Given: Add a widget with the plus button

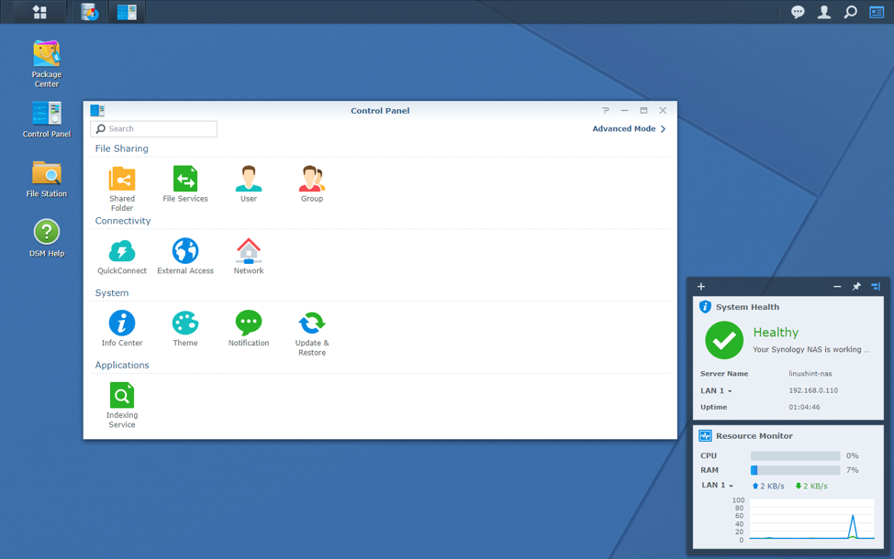Looking at the screenshot, I should 701,286.
